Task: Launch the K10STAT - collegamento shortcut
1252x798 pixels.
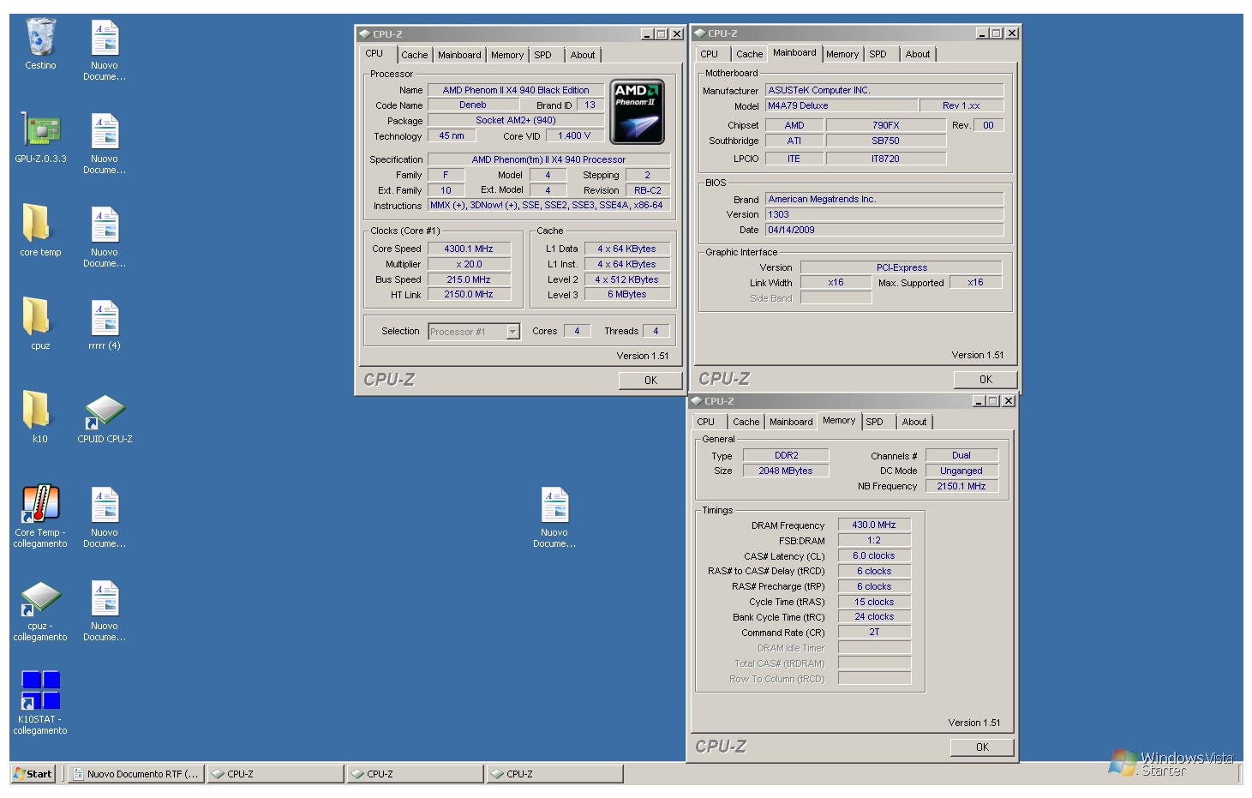Action: point(40,691)
